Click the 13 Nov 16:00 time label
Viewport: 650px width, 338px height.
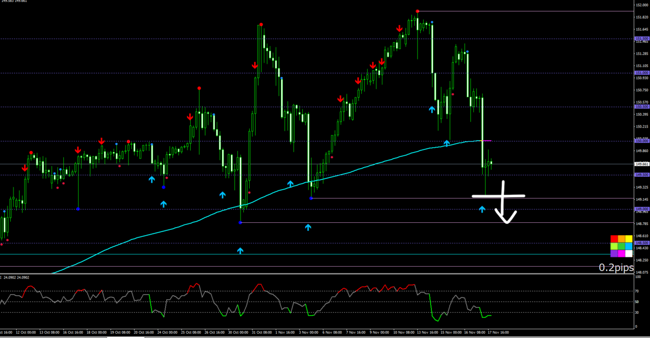click(427, 333)
